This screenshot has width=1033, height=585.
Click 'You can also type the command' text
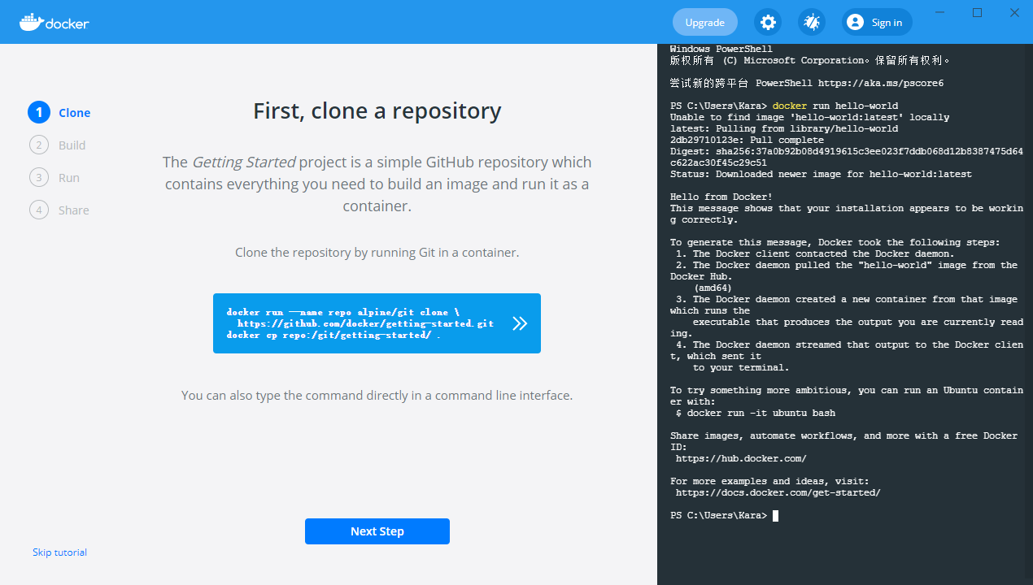click(377, 396)
